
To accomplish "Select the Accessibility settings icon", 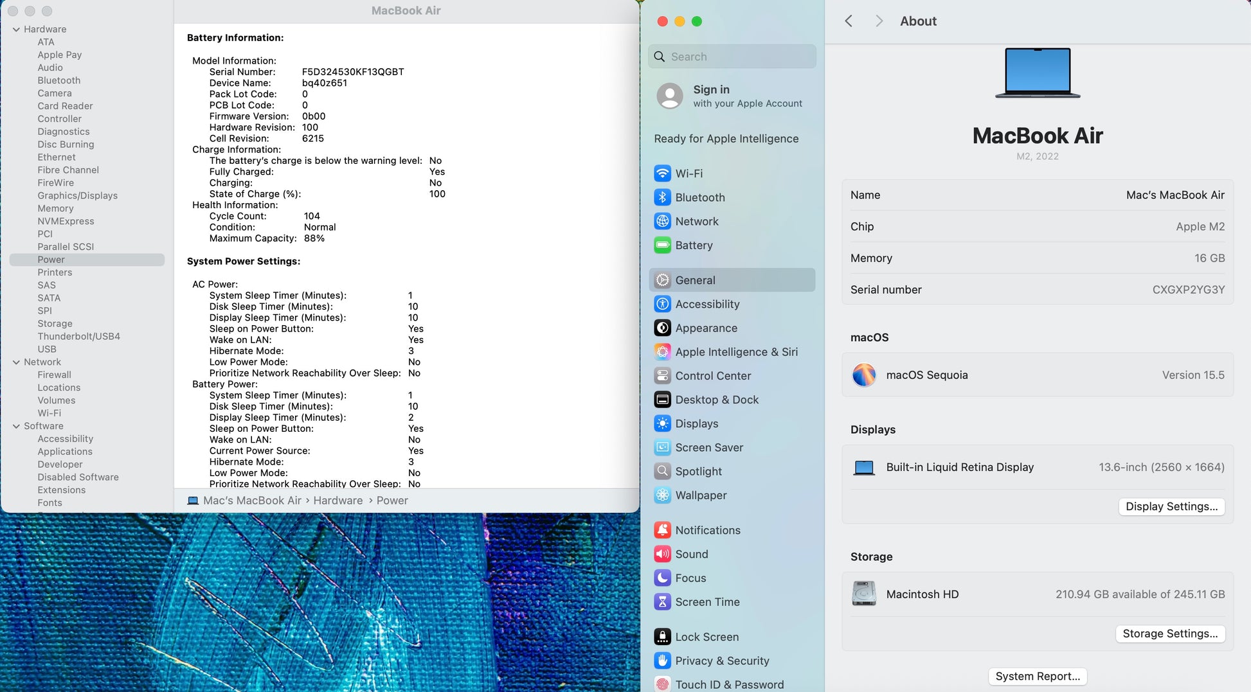I will [662, 304].
